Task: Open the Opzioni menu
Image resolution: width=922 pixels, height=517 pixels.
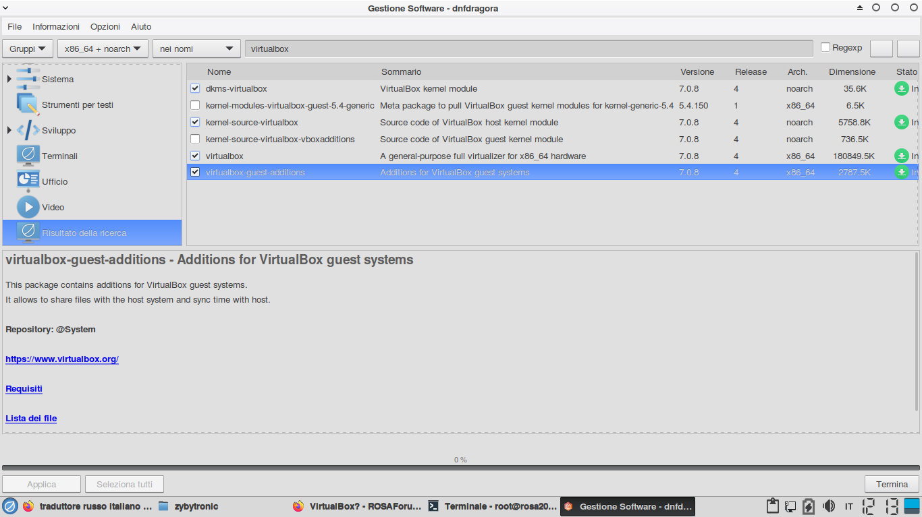Action: (105, 26)
